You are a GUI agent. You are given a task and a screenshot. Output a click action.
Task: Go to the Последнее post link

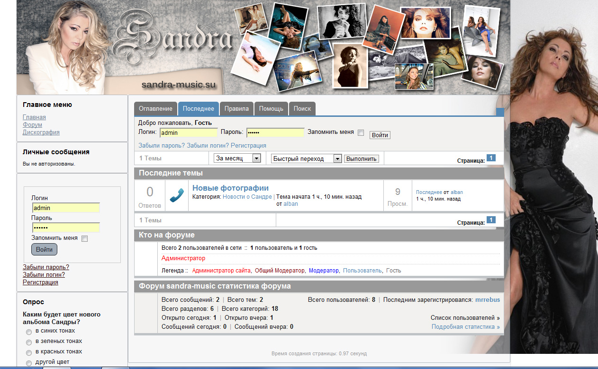click(429, 192)
